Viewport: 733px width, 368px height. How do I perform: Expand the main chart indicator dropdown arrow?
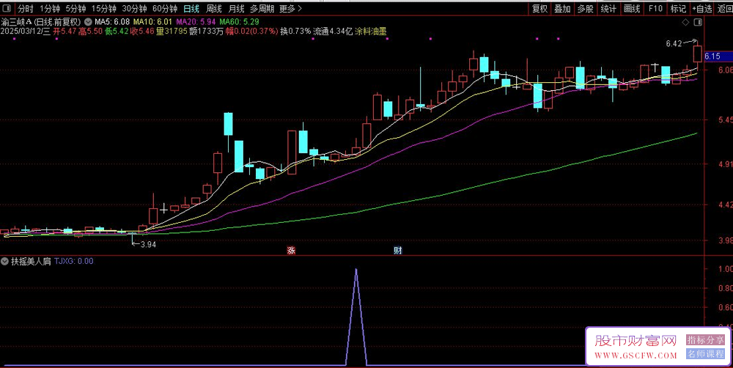88,21
